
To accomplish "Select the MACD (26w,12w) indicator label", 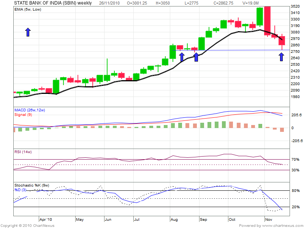I will (30, 110).
